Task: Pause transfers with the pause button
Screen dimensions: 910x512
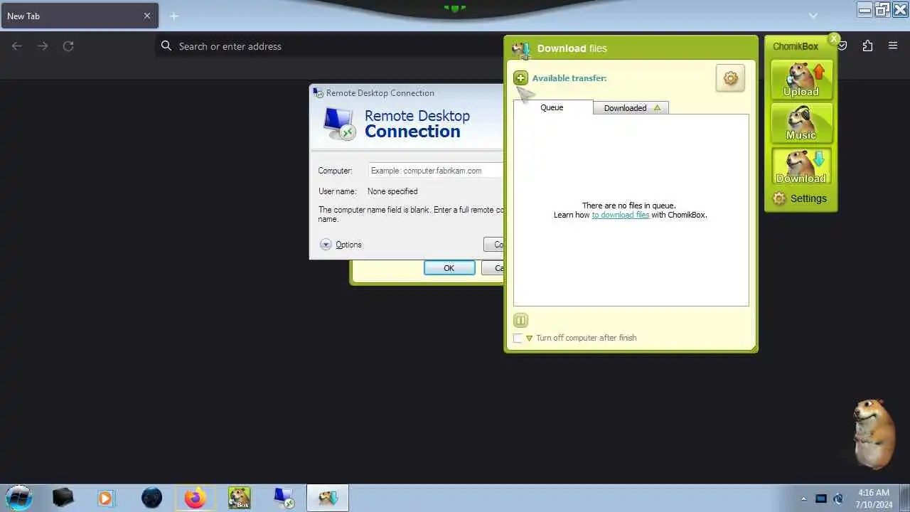Action: [x=520, y=320]
